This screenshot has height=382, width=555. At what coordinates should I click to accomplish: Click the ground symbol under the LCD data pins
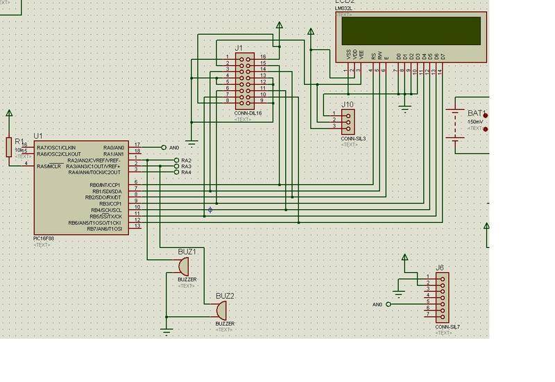(404, 108)
